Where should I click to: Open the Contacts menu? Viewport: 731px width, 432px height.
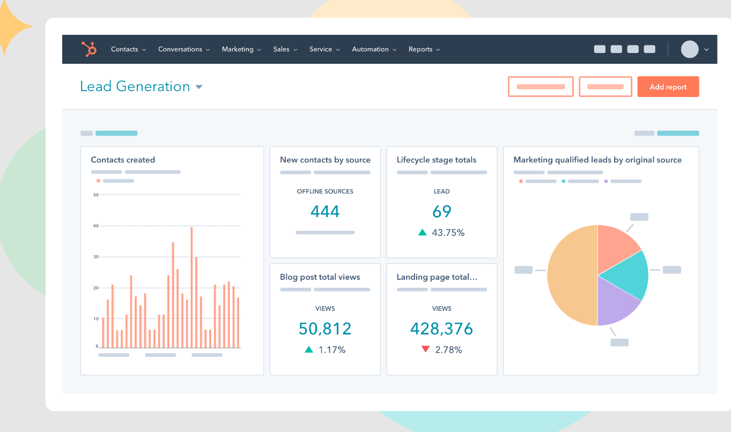coord(128,49)
